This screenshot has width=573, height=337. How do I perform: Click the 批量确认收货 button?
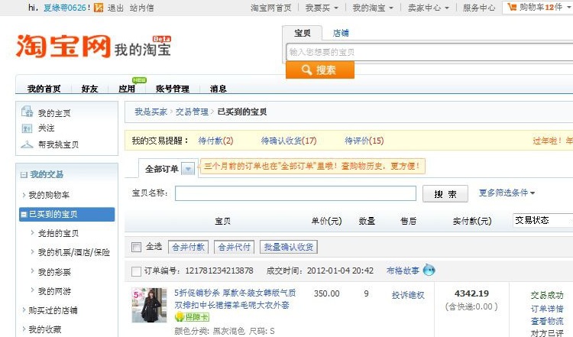point(289,247)
